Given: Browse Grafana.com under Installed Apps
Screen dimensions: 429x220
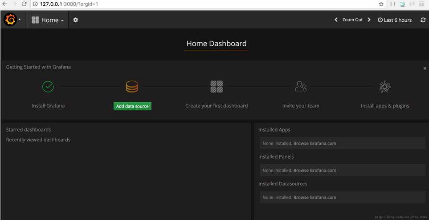Looking at the screenshot, I should (x=315, y=143).
